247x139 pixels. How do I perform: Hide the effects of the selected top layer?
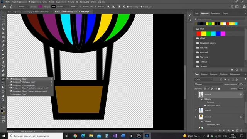click(x=202, y=99)
